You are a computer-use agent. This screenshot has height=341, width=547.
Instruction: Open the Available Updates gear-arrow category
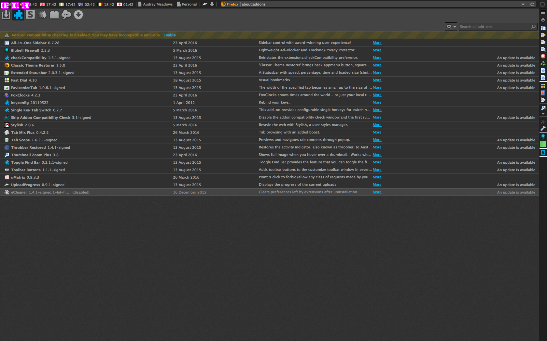[78, 15]
